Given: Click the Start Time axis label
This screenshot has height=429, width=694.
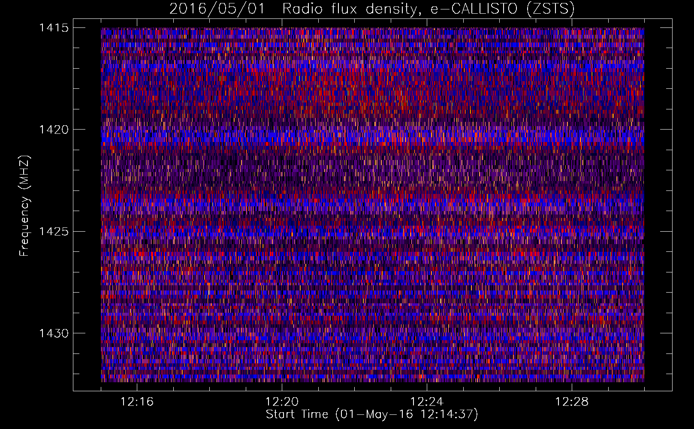Looking at the screenshot, I should [x=372, y=414].
